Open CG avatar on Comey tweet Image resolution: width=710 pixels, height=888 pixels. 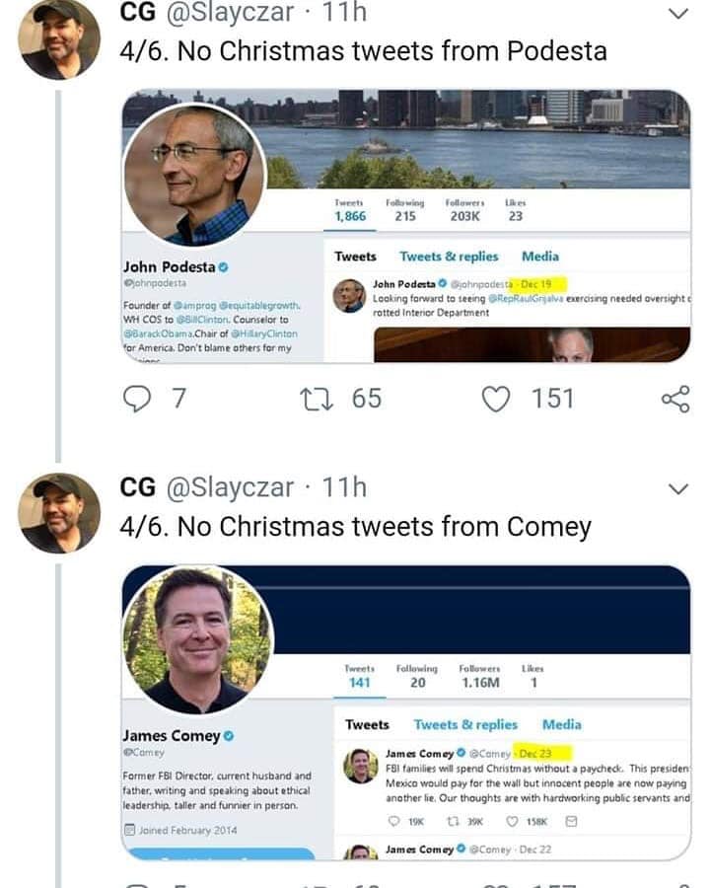[x=59, y=513]
